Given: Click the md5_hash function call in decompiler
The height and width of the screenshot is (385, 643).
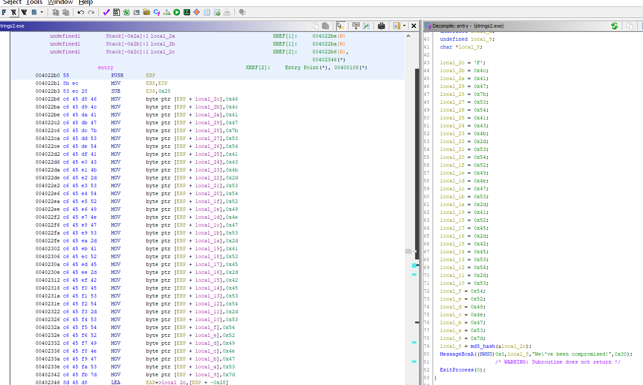Looking at the screenshot, I should click(482, 346).
